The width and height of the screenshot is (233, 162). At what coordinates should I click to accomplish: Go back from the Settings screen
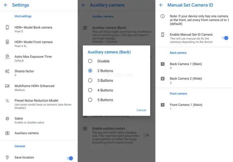pyautogui.click(x=6, y=5)
